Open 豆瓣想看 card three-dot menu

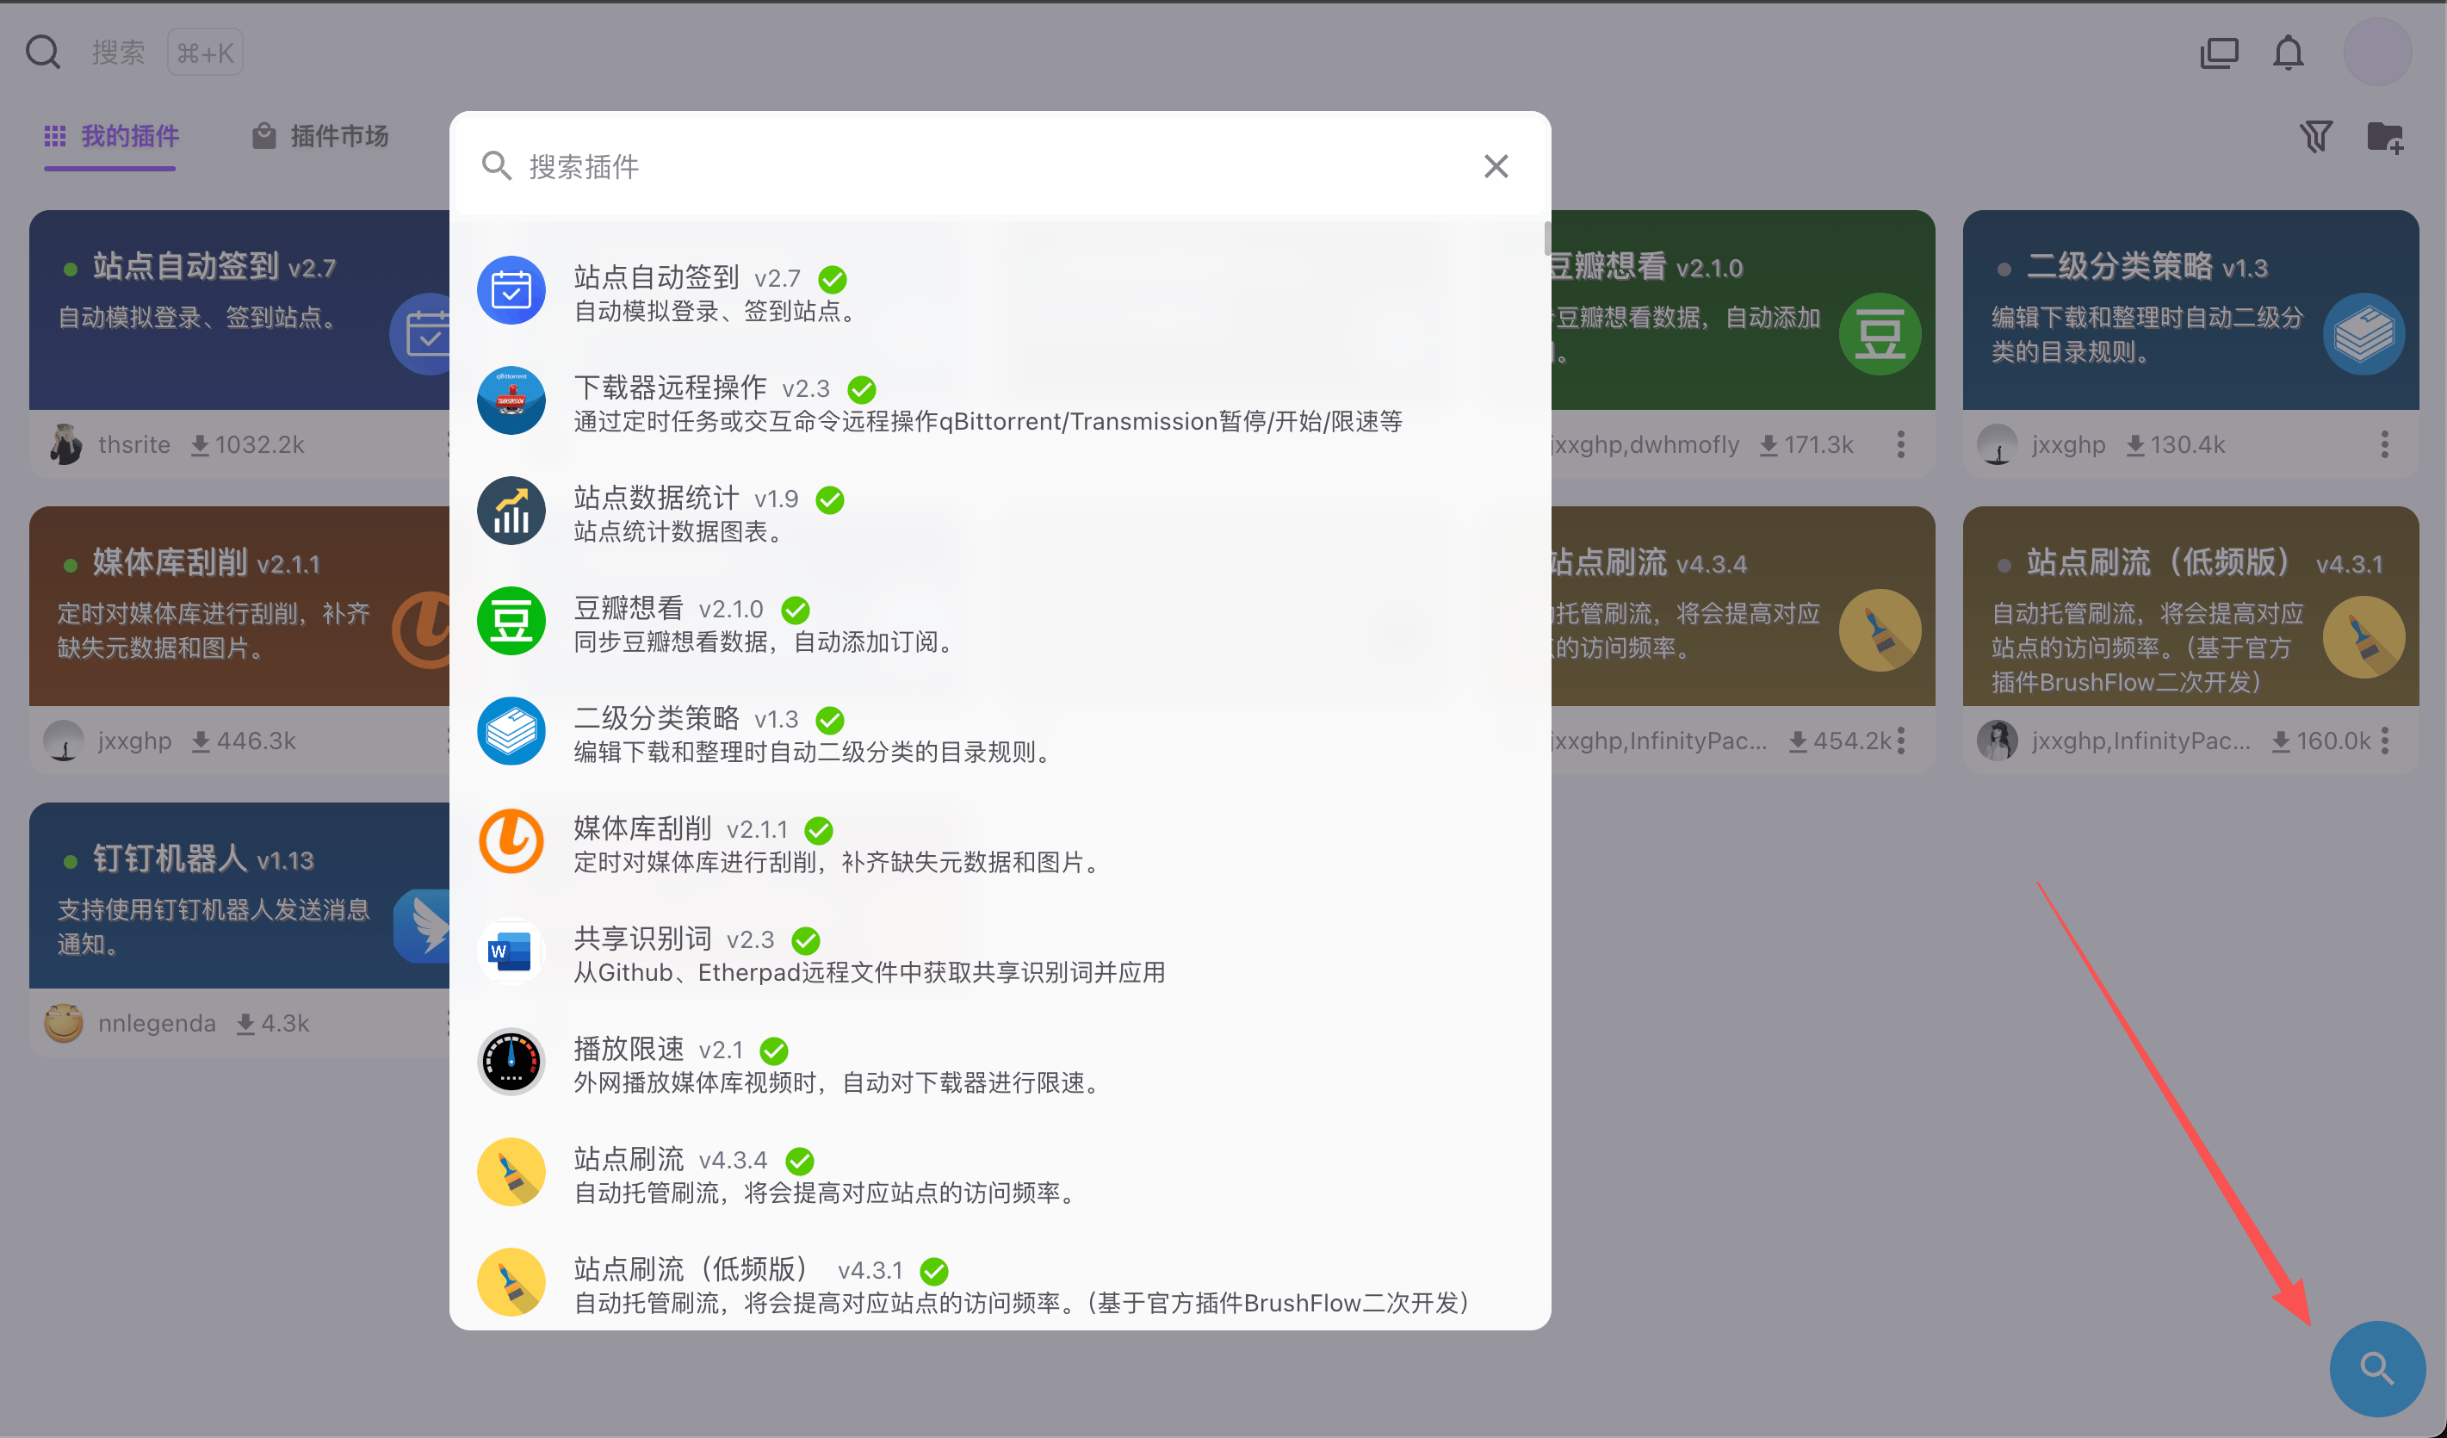[x=1900, y=444]
